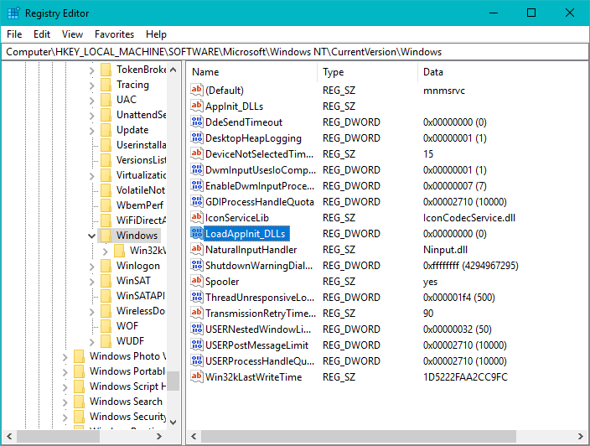The image size is (590, 446).
Task: Click the tree pane scroll-down arrow
Action: 173,422
